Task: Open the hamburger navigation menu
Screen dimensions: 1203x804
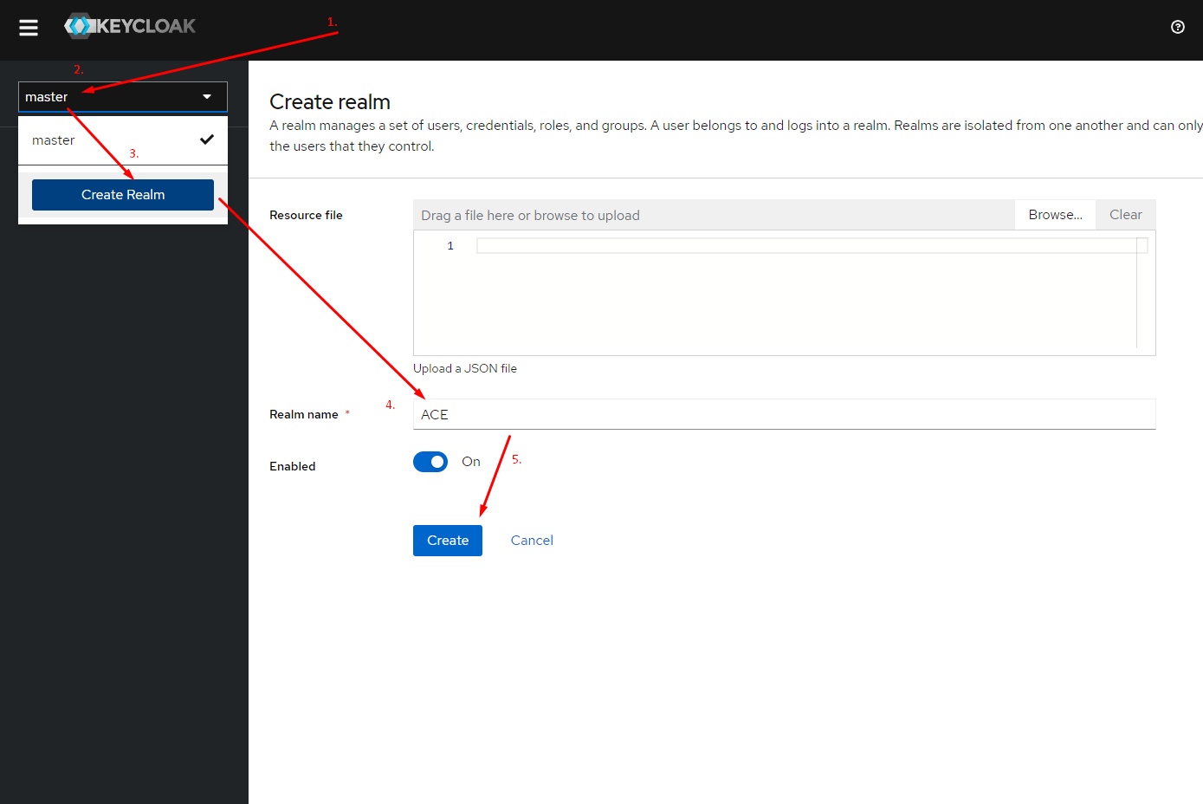Action: click(29, 28)
